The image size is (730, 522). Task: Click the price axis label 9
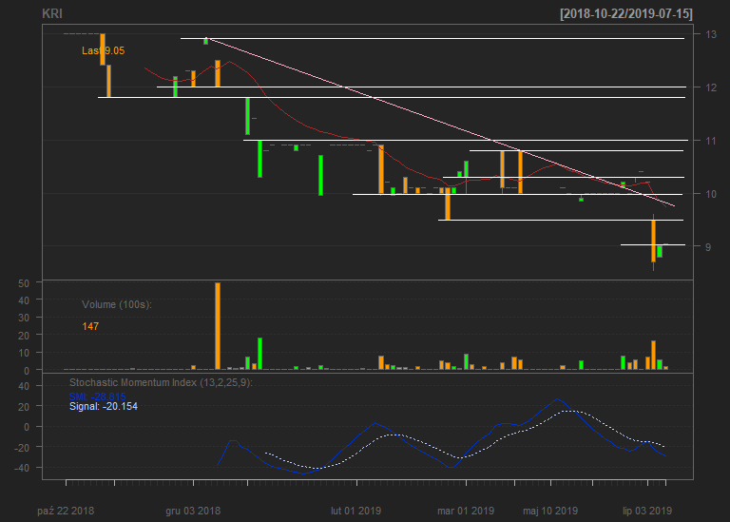click(x=708, y=247)
